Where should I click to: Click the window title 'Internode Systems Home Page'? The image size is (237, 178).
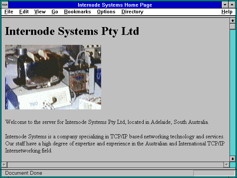pos(115,5)
